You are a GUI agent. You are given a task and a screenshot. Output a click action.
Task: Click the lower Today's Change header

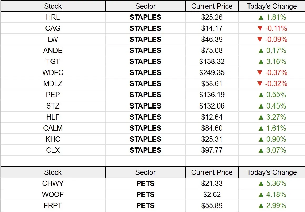pyautogui.click(x=272, y=172)
